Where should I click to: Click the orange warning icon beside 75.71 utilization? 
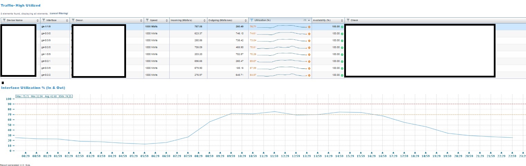point(309,27)
